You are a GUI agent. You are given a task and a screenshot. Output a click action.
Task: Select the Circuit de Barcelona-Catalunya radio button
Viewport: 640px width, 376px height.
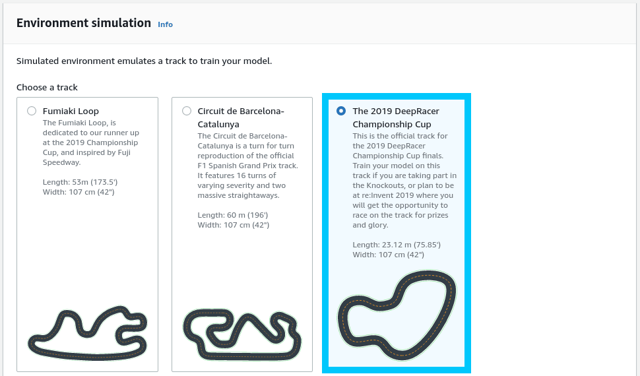click(187, 111)
